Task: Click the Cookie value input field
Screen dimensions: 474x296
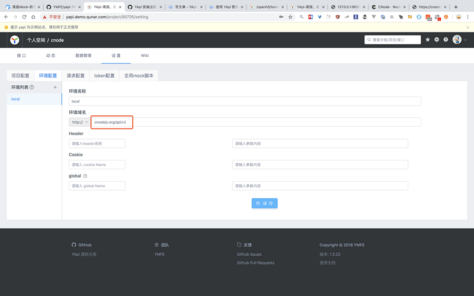Action: [320, 165]
